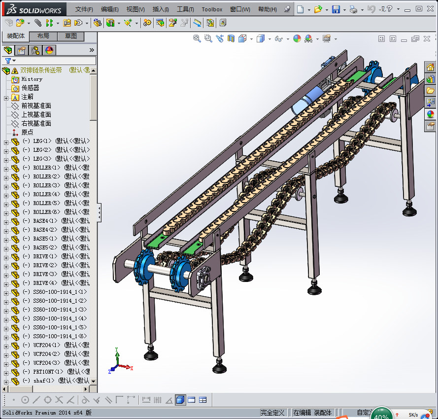This screenshot has height=419, width=438.
Task: Switch to four-view viewport layout
Action: click(x=203, y=400)
